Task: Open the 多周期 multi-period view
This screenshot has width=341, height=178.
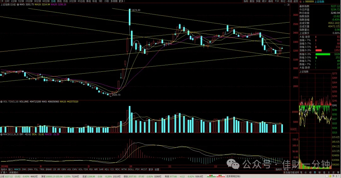Action: coord(114,1)
